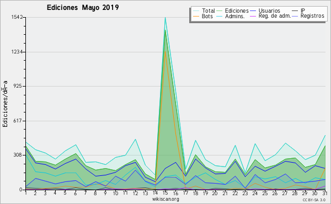Click the magenta Reg. de adm. legend swatch
This screenshot has width=331, height=204.
(253, 16)
